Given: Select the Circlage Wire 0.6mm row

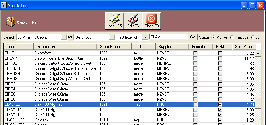Looking at the screenshot, I should click(130, 94).
